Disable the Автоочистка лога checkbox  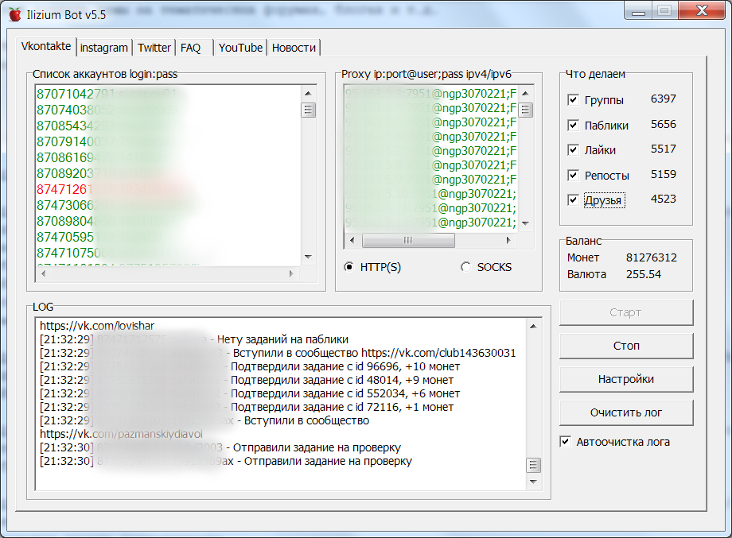(x=565, y=442)
